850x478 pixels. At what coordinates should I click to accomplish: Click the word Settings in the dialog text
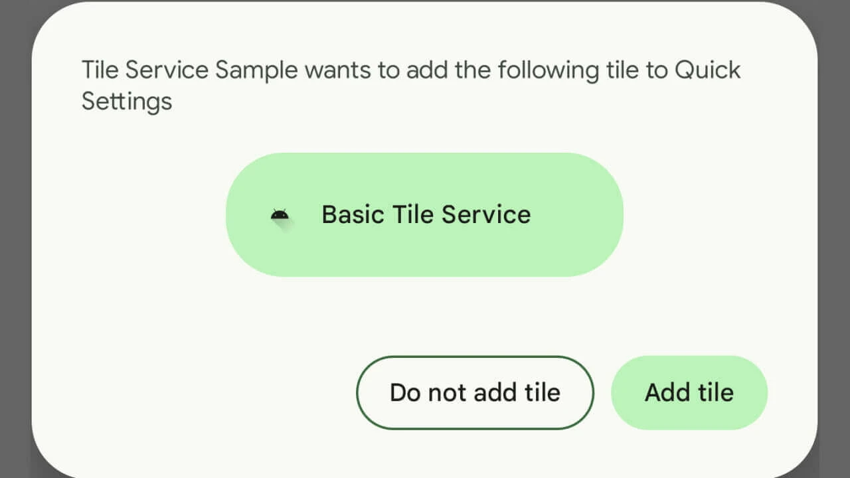[x=126, y=102]
